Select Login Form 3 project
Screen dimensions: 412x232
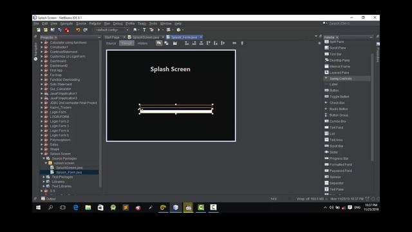pyautogui.click(x=59, y=126)
